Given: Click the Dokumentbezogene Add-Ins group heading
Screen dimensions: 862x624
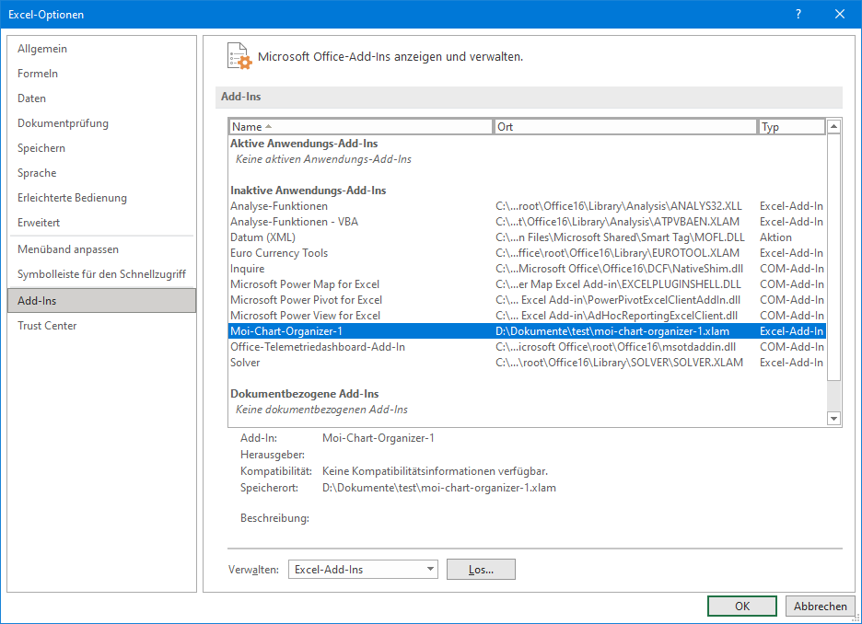Looking at the screenshot, I should click(305, 394).
